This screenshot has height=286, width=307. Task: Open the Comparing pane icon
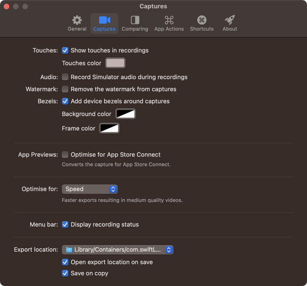[x=135, y=20]
